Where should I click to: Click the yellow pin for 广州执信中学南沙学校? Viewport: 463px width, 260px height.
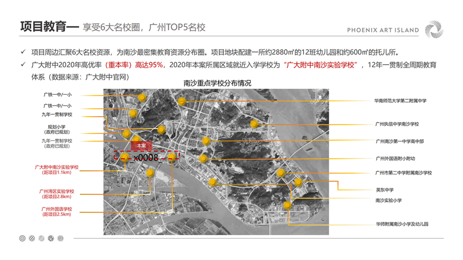pos(254,124)
